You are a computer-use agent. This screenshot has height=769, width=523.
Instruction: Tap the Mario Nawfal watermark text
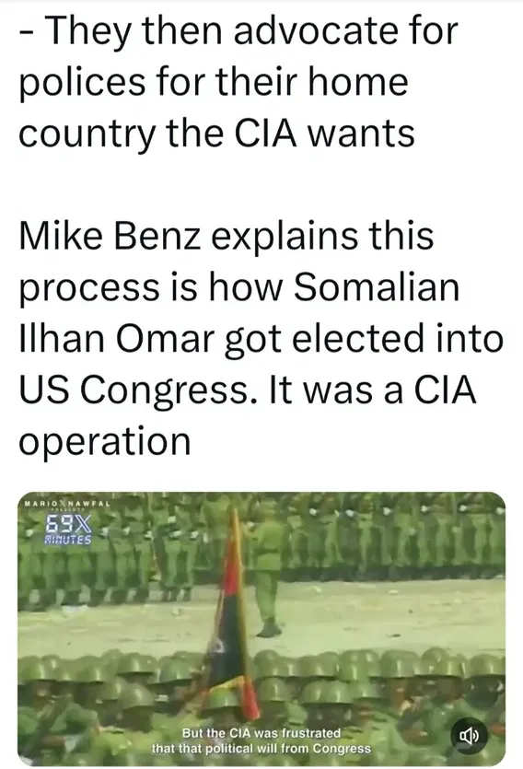click(x=66, y=504)
